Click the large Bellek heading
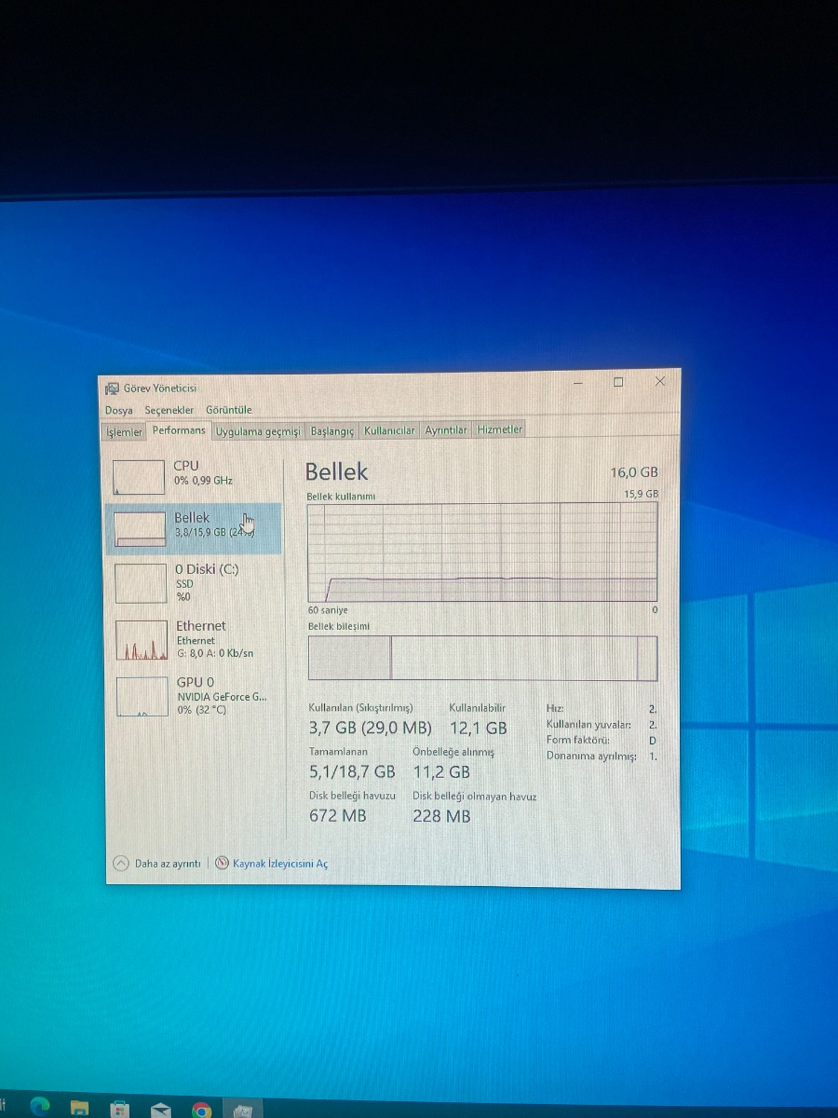Image resolution: width=838 pixels, height=1118 pixels. point(336,471)
